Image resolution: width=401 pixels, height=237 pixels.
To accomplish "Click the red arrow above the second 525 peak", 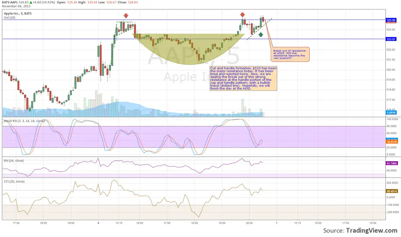I will pos(242,15).
